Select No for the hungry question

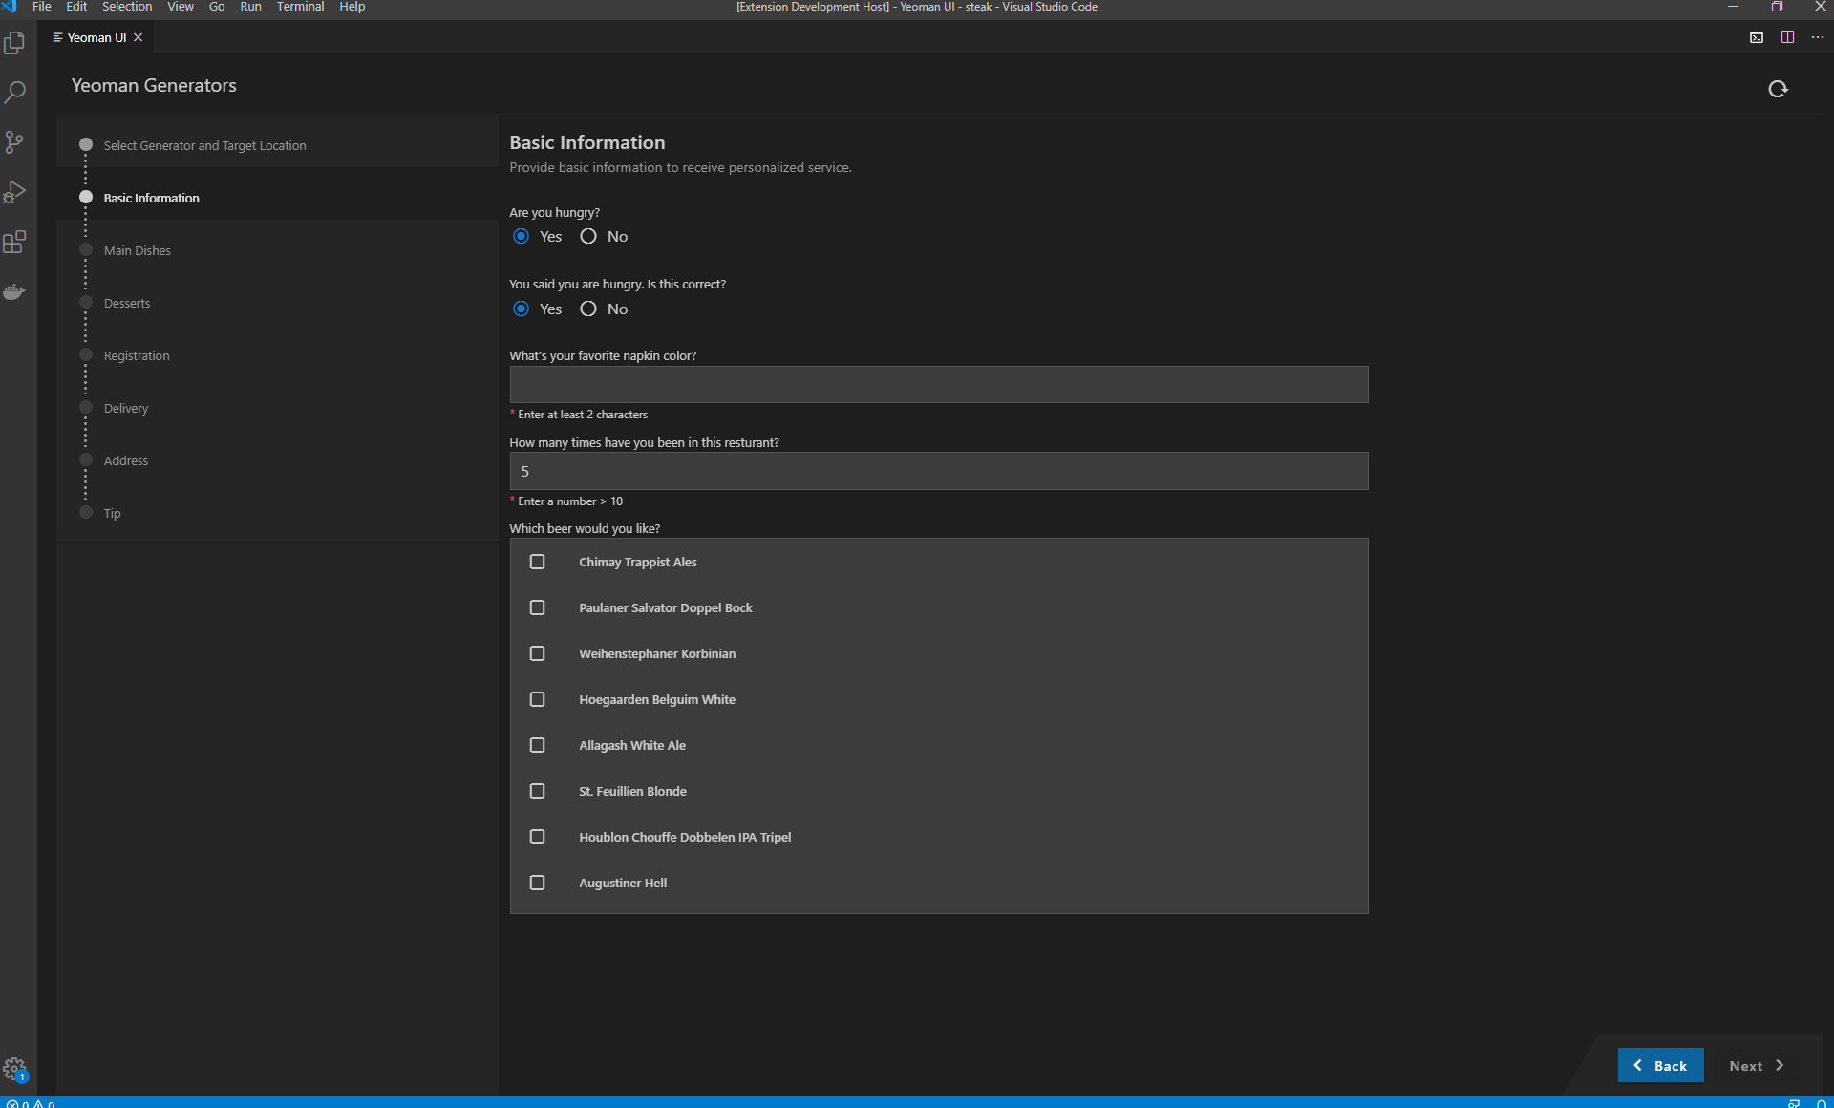point(588,236)
